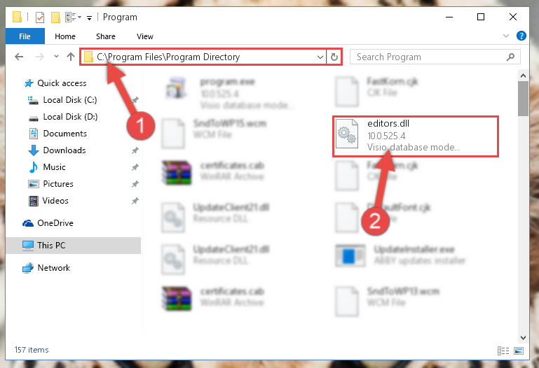539x368 pixels.
Task: Click the Properties quick access toolbar icon
Action: [x=40, y=17]
